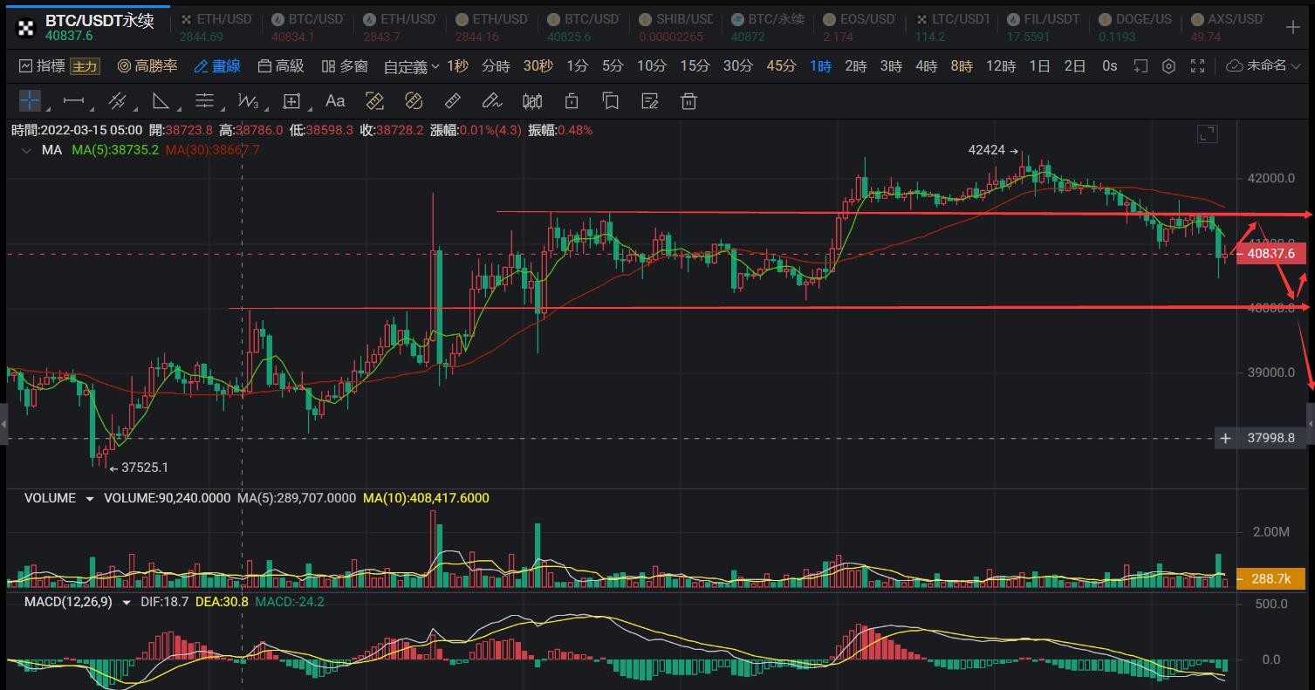Switch to the 1時 timeframe

pyautogui.click(x=820, y=66)
